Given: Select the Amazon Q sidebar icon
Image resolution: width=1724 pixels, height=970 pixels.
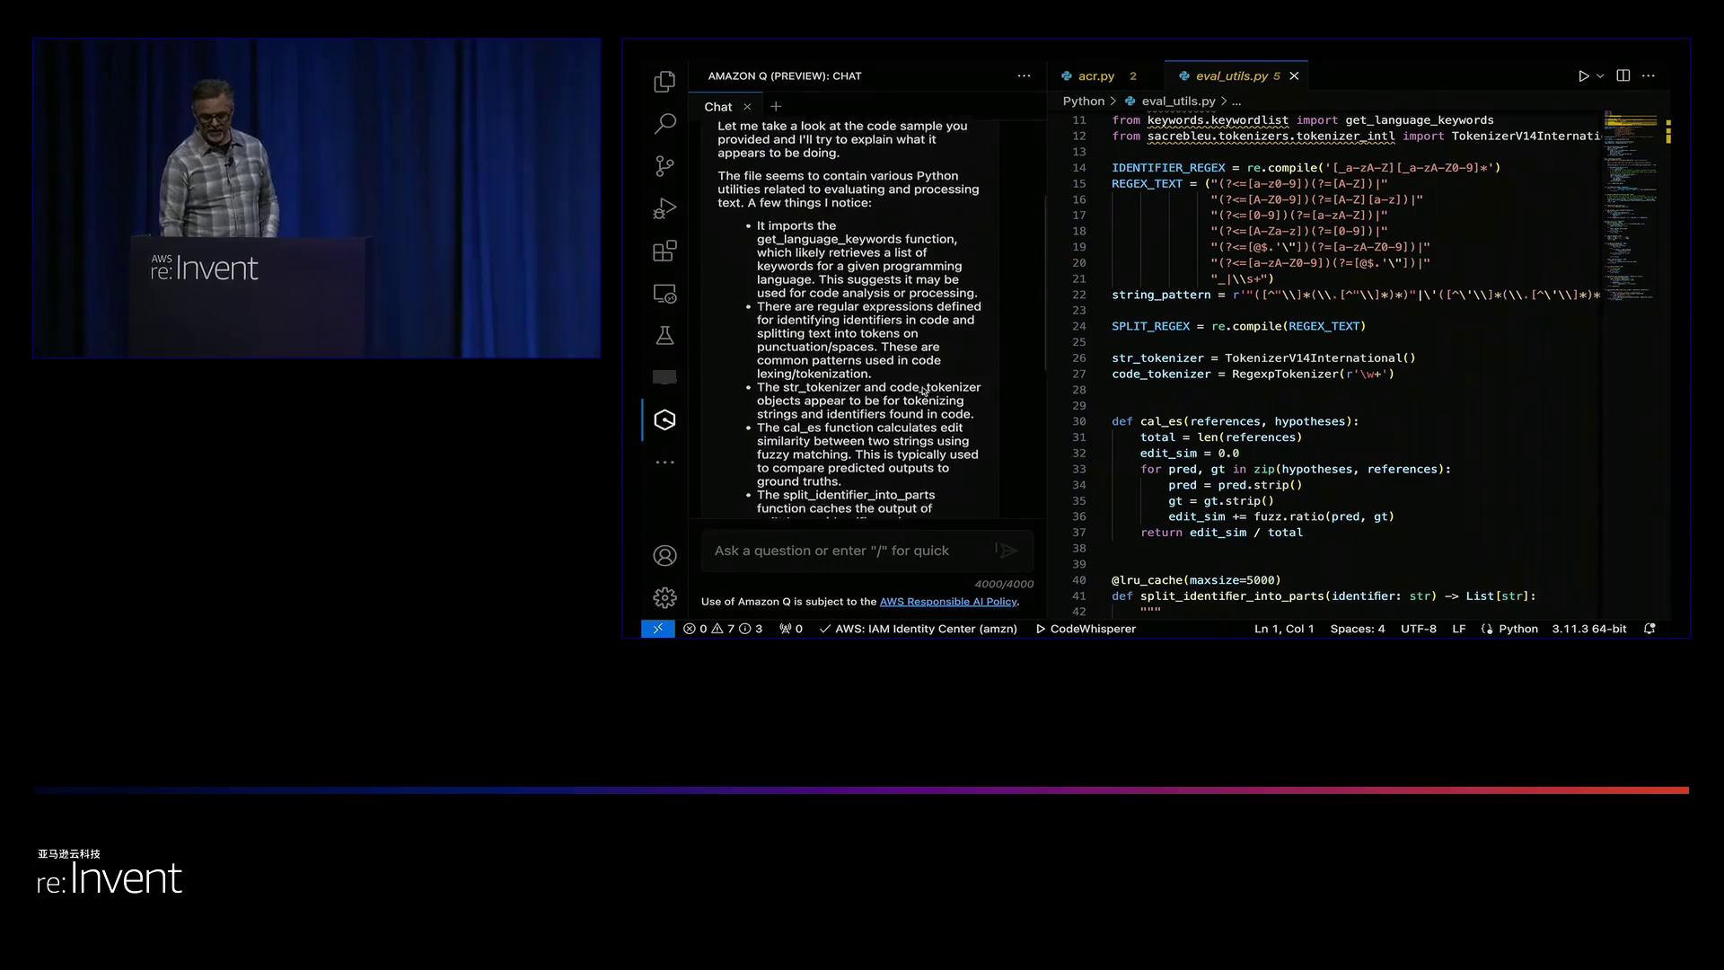Looking at the screenshot, I should 664,419.
